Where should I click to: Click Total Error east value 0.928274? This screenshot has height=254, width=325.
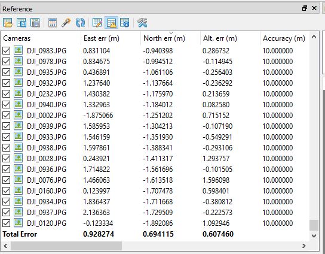[99, 234]
